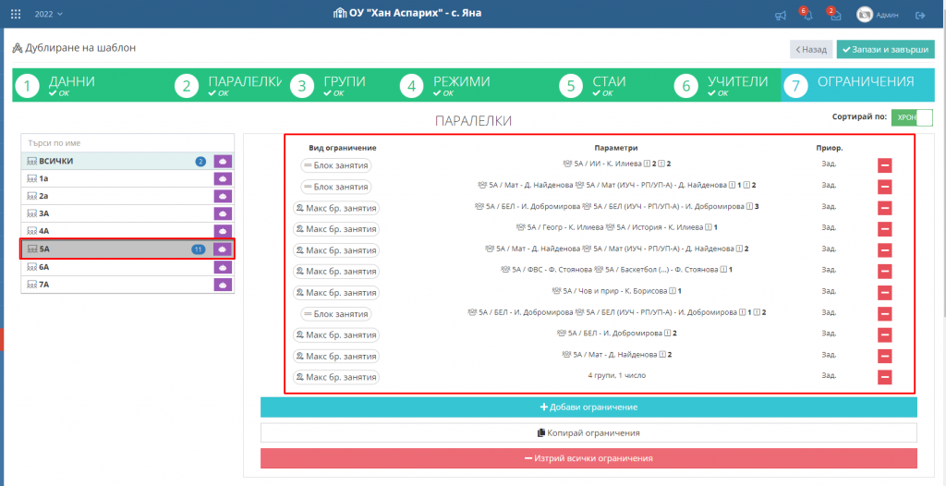The height and width of the screenshot is (486, 946).
Task: Open the bell notifications icon
Action: 807,15
